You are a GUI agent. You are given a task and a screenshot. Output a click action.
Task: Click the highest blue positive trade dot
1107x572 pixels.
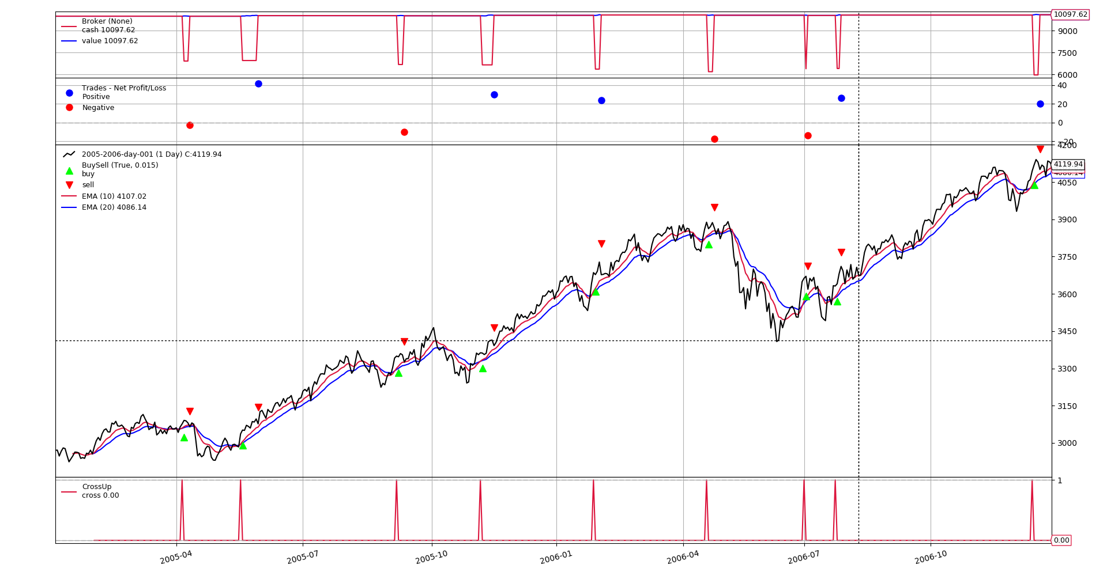click(x=258, y=84)
